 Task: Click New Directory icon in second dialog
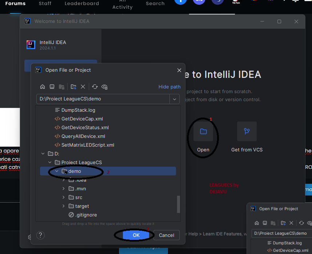tap(283, 223)
